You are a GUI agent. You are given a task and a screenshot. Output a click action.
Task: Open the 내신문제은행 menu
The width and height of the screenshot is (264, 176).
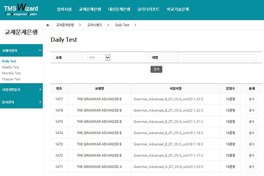[x=119, y=9]
